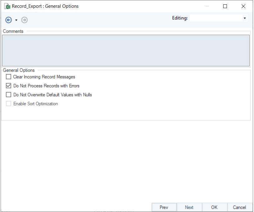
Task: Click the greyed-out forward arrow icon
Action: pos(24,20)
